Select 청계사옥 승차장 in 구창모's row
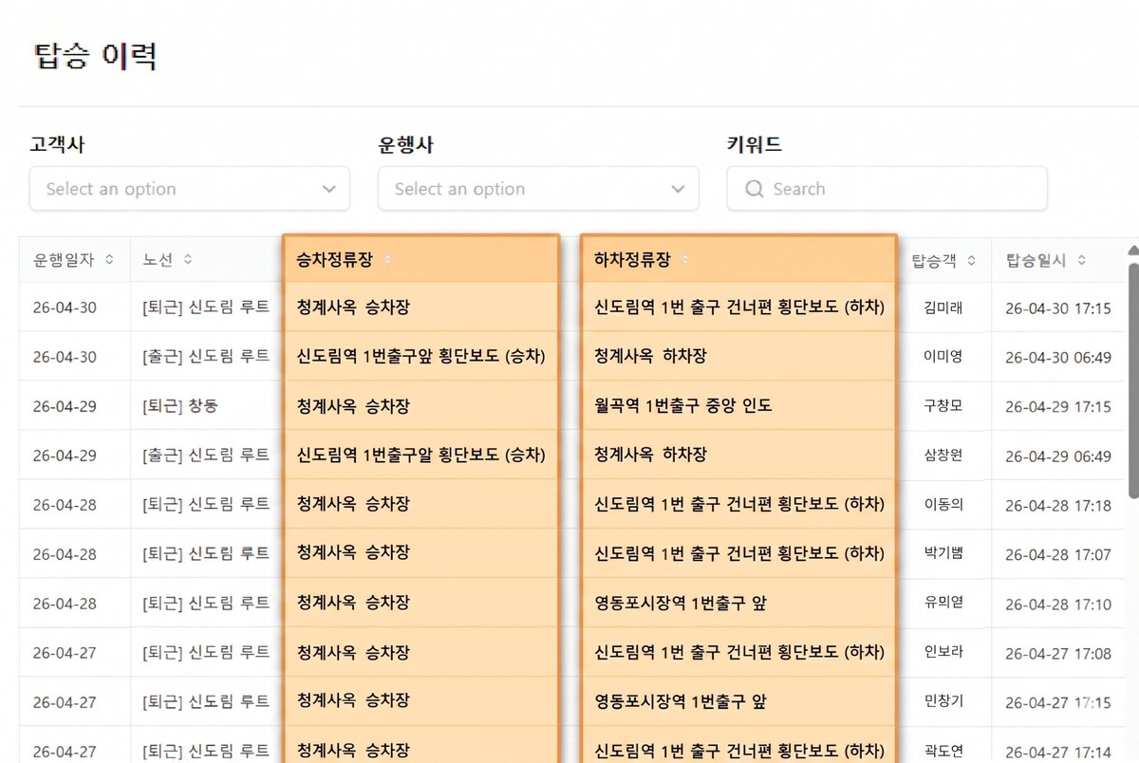 tap(353, 406)
